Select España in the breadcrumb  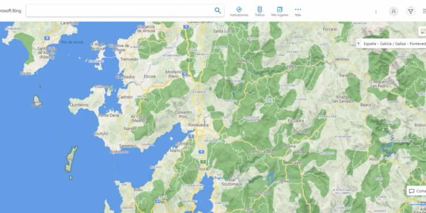pos(370,44)
